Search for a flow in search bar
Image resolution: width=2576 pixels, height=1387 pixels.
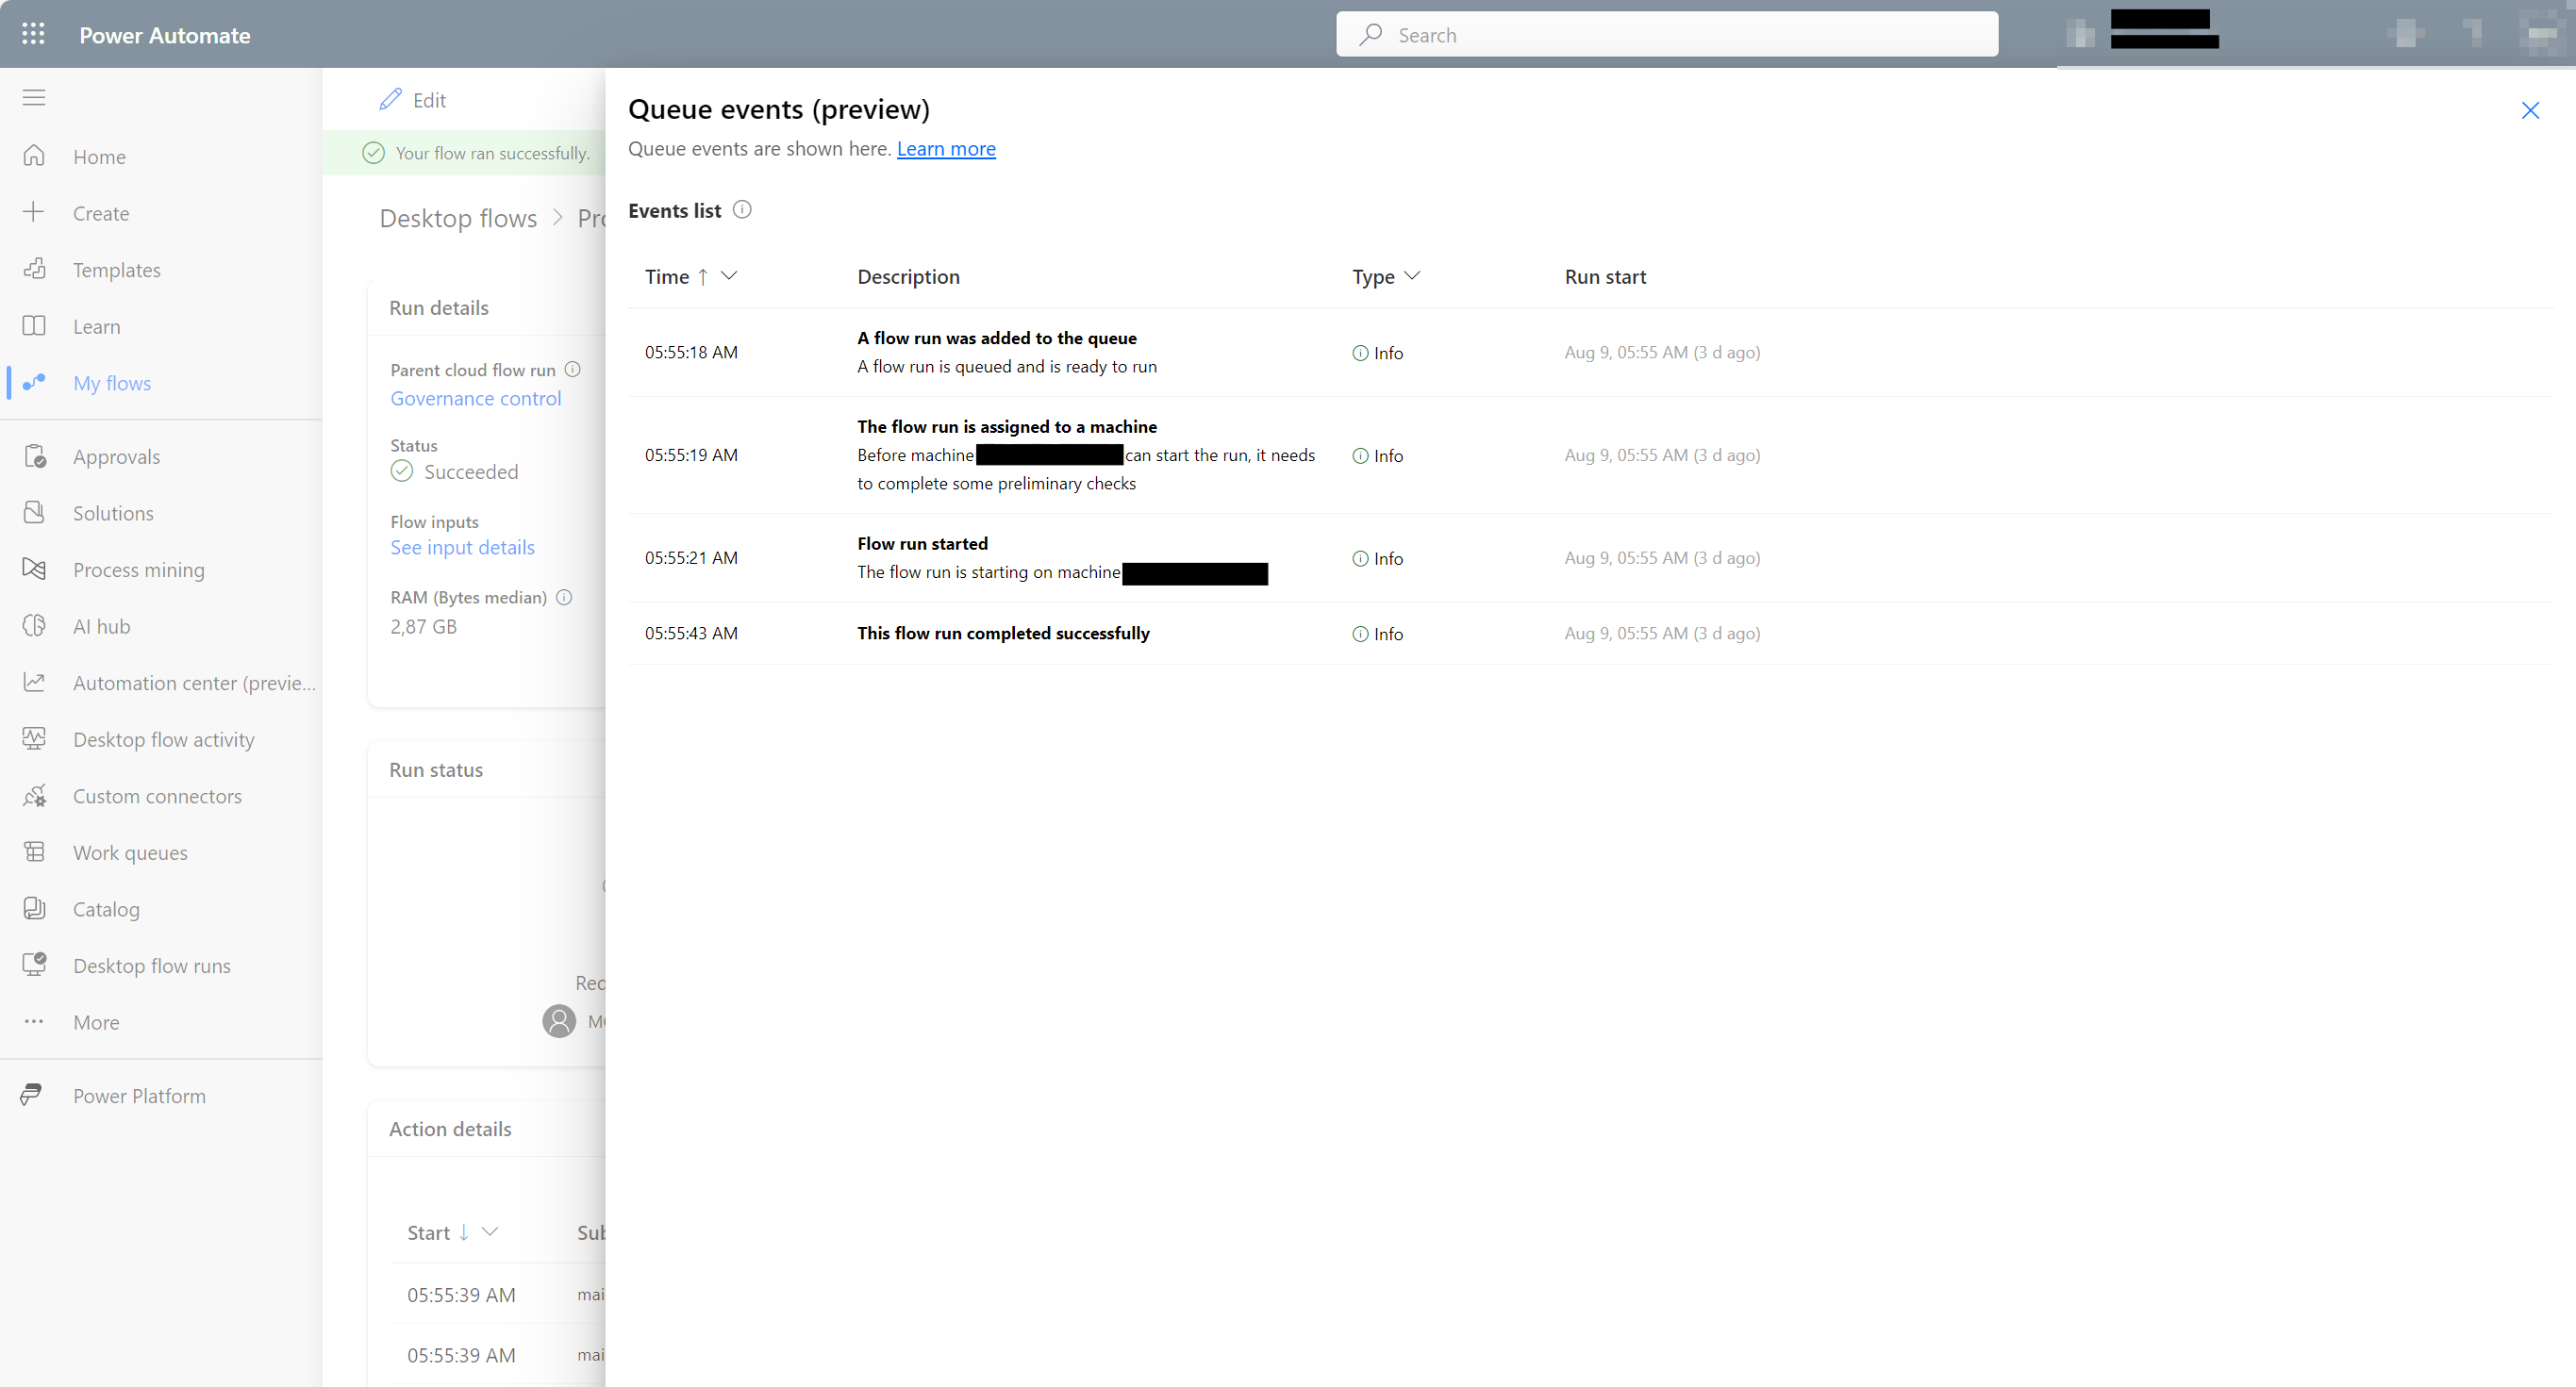[1666, 32]
